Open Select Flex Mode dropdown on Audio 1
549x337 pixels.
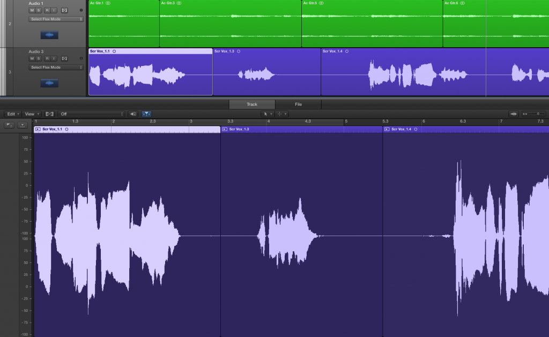tap(56, 19)
